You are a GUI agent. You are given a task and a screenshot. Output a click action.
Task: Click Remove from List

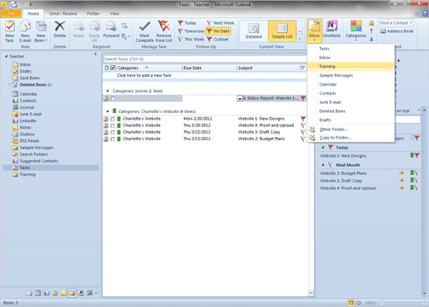click(x=164, y=31)
